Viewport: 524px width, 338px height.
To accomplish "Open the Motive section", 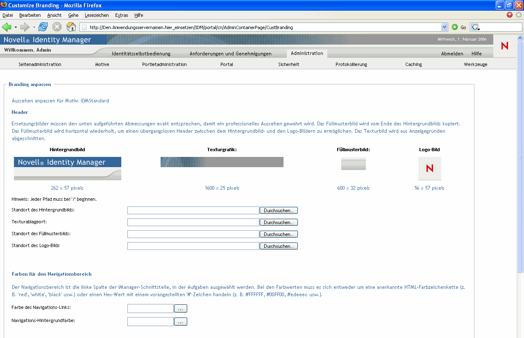I will coord(102,64).
